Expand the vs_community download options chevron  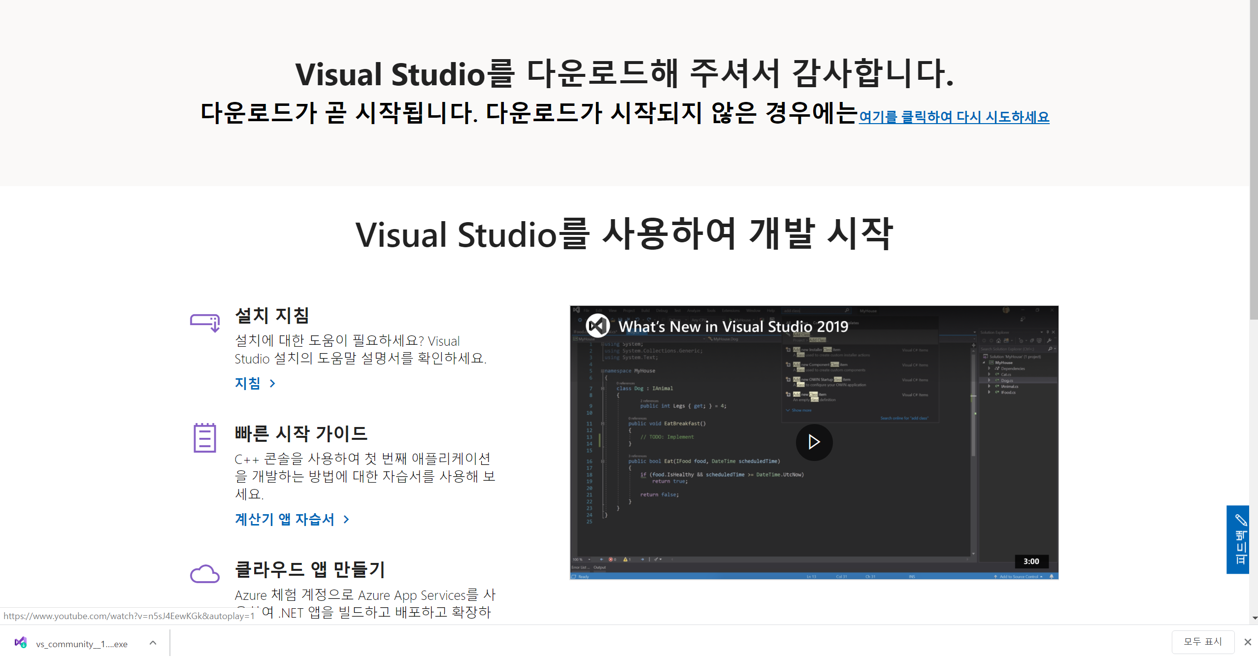pos(153,642)
